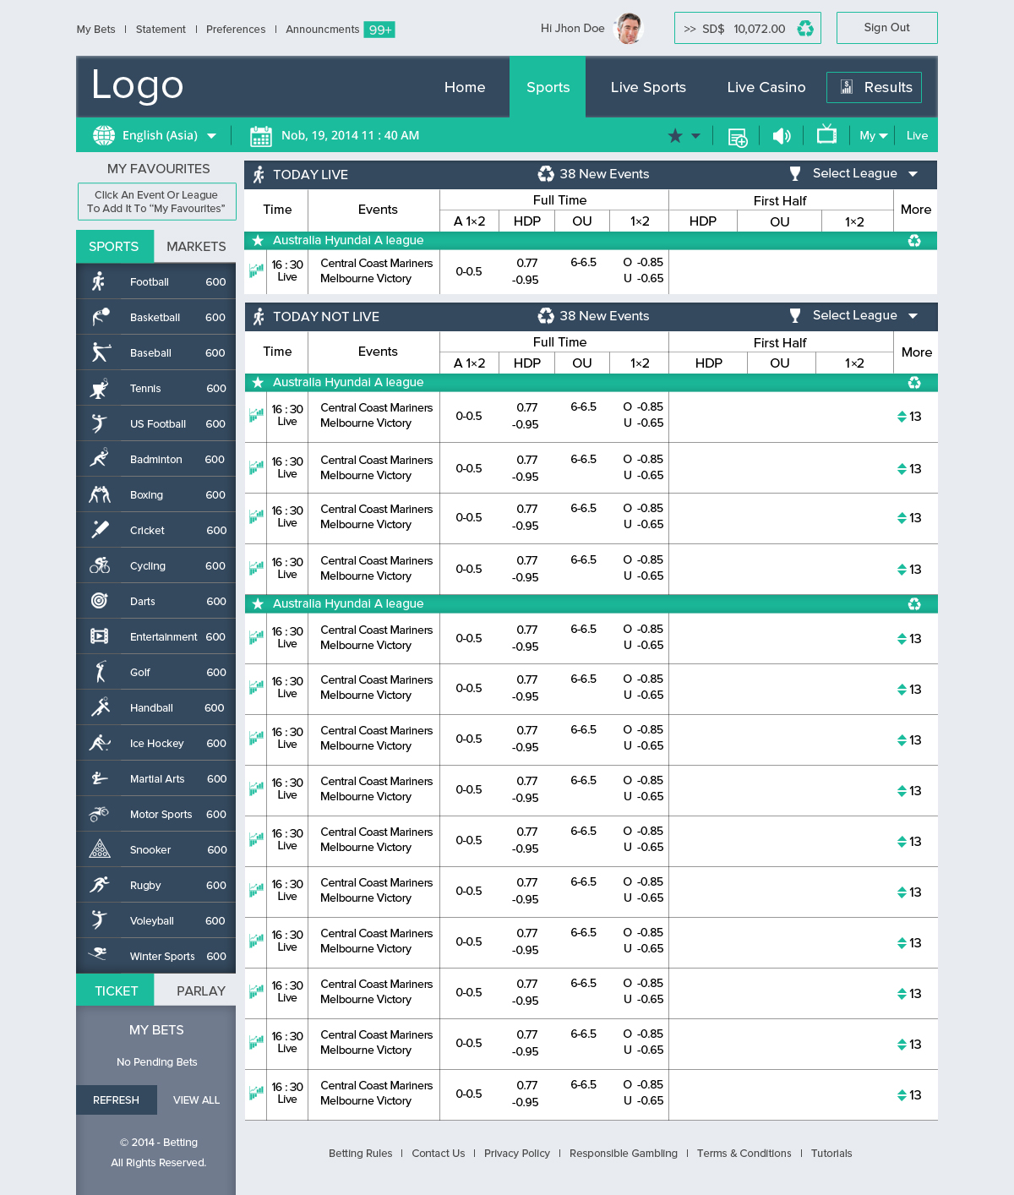
Task: Mute sound with speaker icon
Action: [782, 135]
